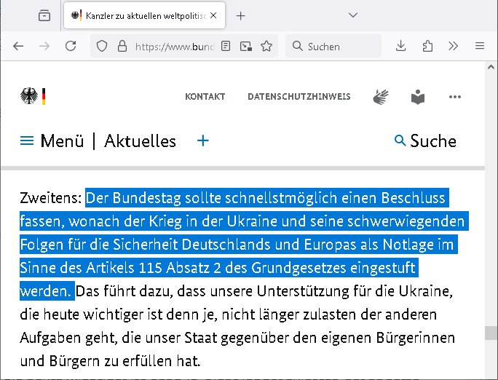Screen dimensions: 498x380
Task: Open Firefox View from the tab bar
Action: (x=44, y=15)
